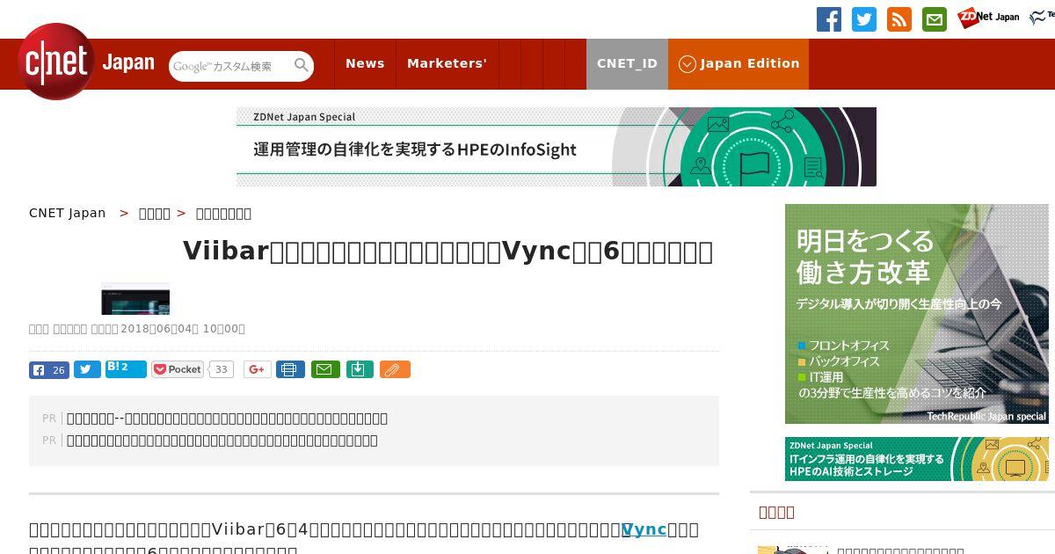Open the CNET_ID tab
The image size is (1055, 554).
pyautogui.click(x=627, y=63)
